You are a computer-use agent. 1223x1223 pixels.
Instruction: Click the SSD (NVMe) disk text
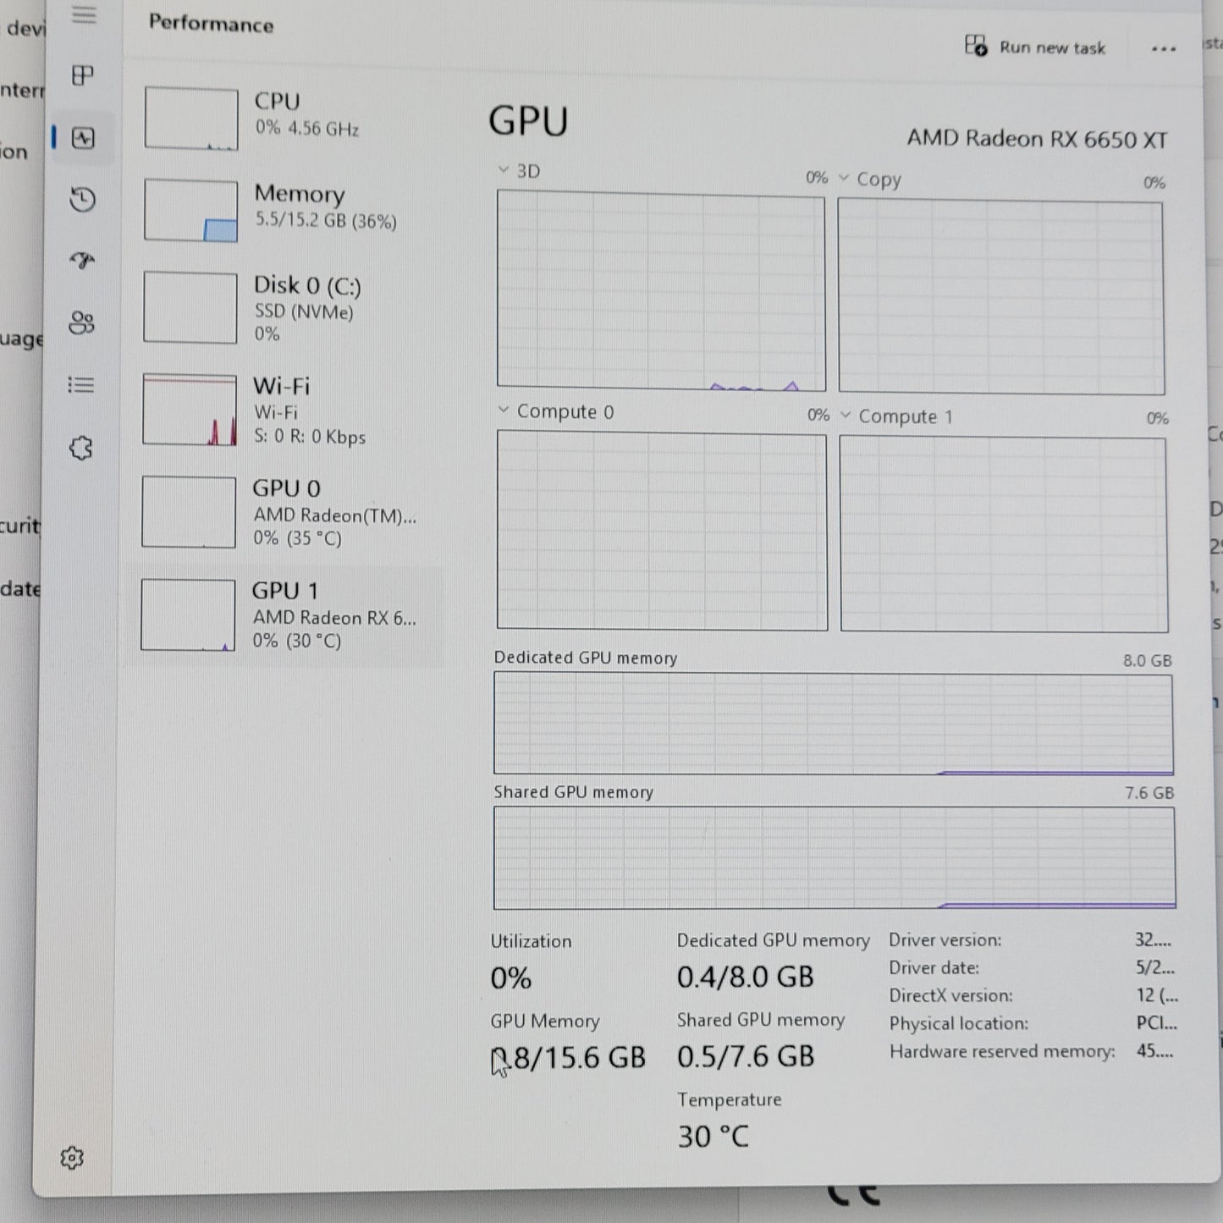304,312
